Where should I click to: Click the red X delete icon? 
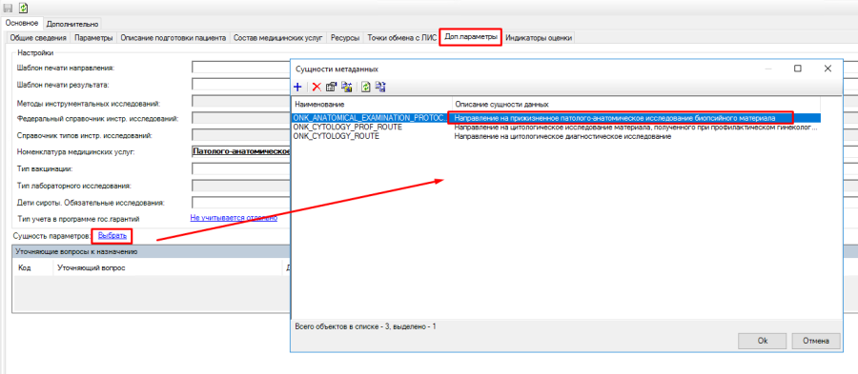(317, 87)
